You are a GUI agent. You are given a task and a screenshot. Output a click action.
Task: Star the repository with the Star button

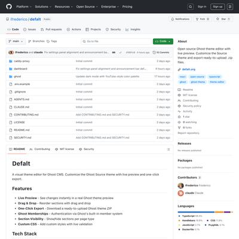tap(223, 19)
